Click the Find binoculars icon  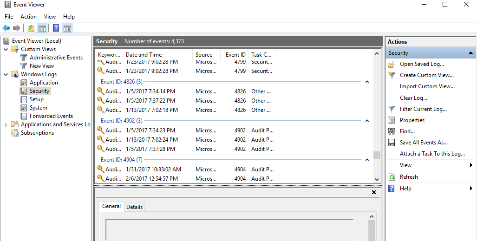(x=392, y=131)
